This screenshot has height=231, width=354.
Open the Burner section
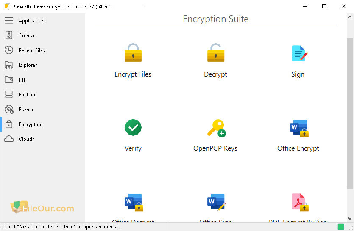coord(26,110)
